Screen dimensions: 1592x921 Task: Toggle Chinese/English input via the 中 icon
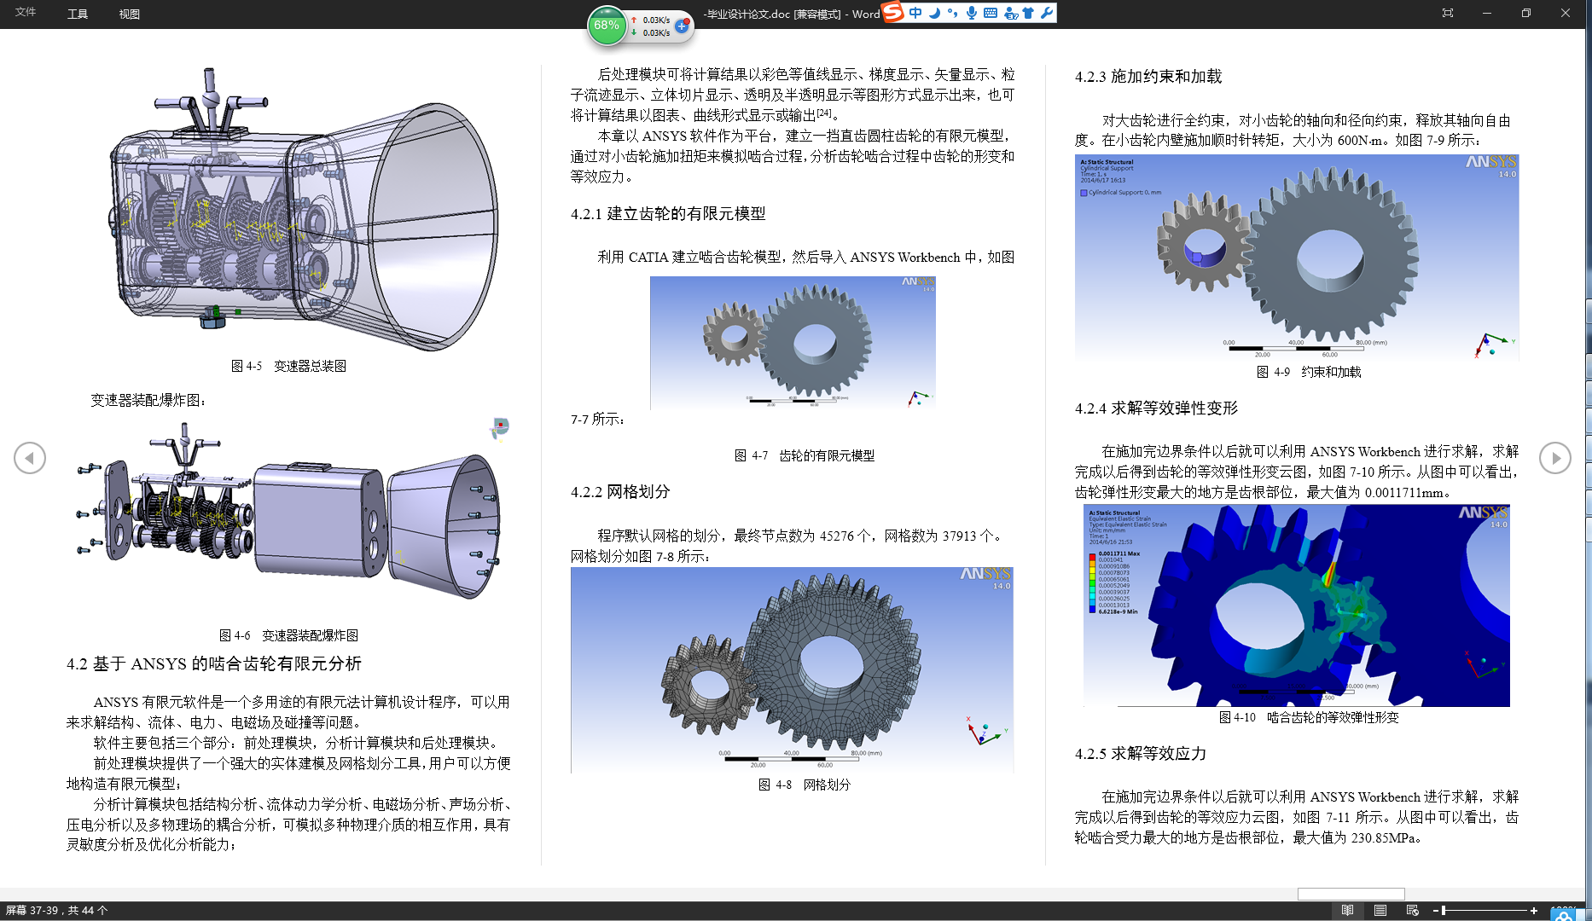[x=915, y=13]
